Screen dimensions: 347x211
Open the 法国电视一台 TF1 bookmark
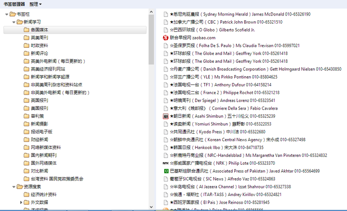point(220,84)
